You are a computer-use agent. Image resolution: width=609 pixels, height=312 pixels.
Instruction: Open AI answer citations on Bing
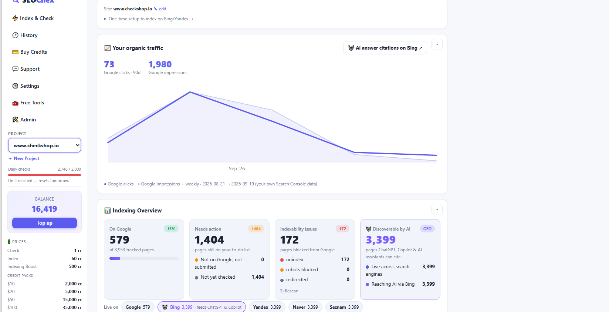coord(385,48)
